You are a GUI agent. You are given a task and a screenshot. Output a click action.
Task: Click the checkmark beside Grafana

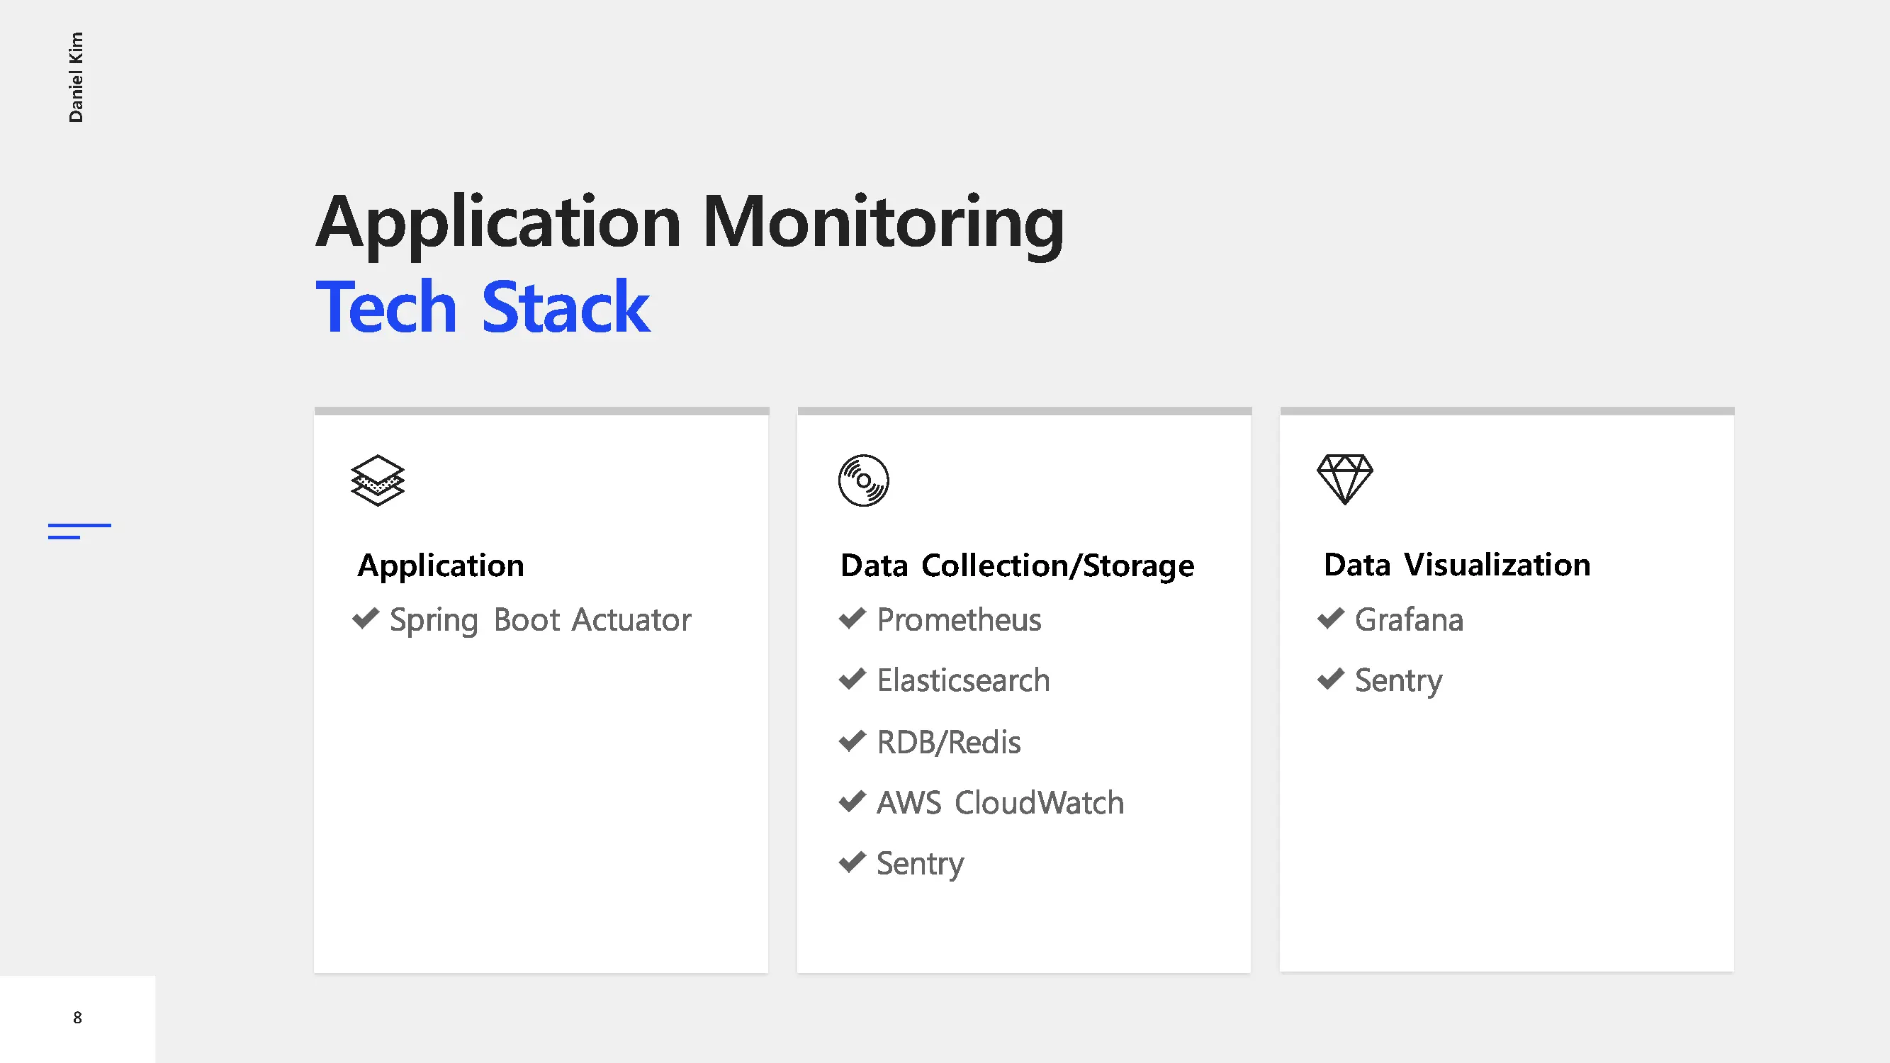click(x=1330, y=619)
